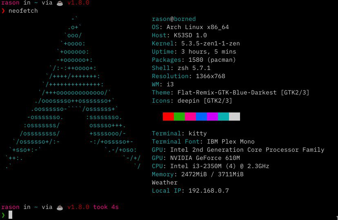Click the blue color block

pyautogui.click(x=201, y=117)
